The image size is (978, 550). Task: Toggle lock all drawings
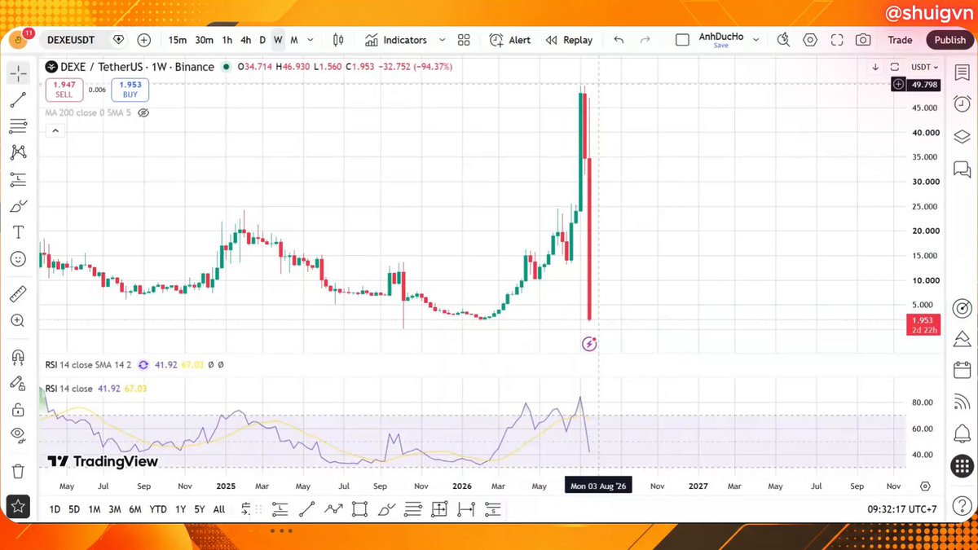(x=18, y=409)
